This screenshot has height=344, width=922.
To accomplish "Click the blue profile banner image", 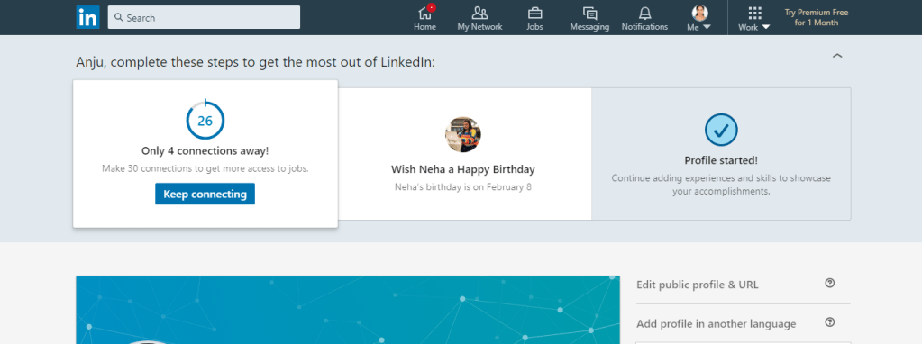I will coord(348,310).
